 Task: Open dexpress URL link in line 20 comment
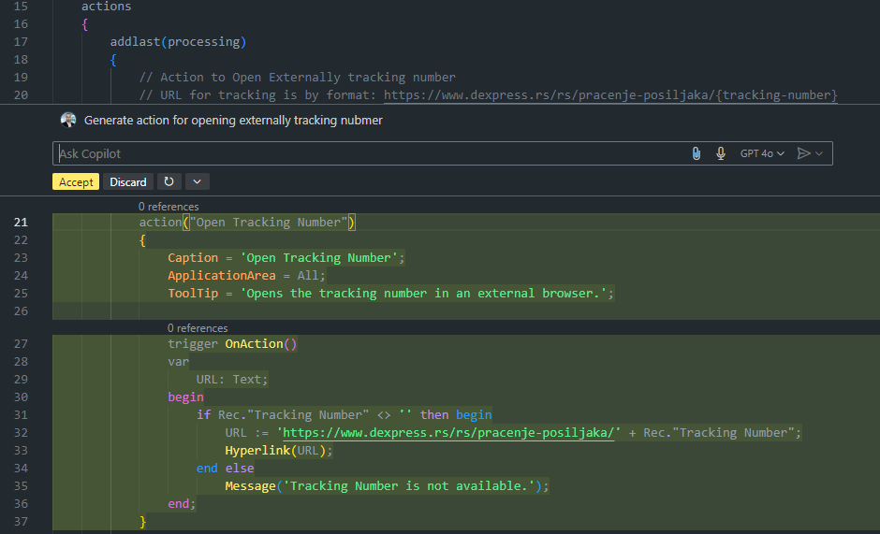click(610, 94)
